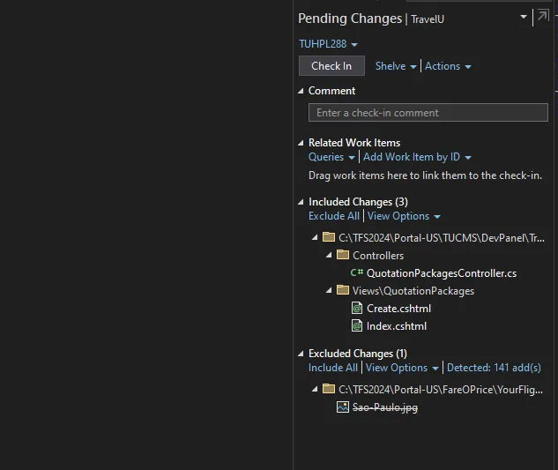
Task: Click Add Work Item by ID
Action: [x=417, y=157]
